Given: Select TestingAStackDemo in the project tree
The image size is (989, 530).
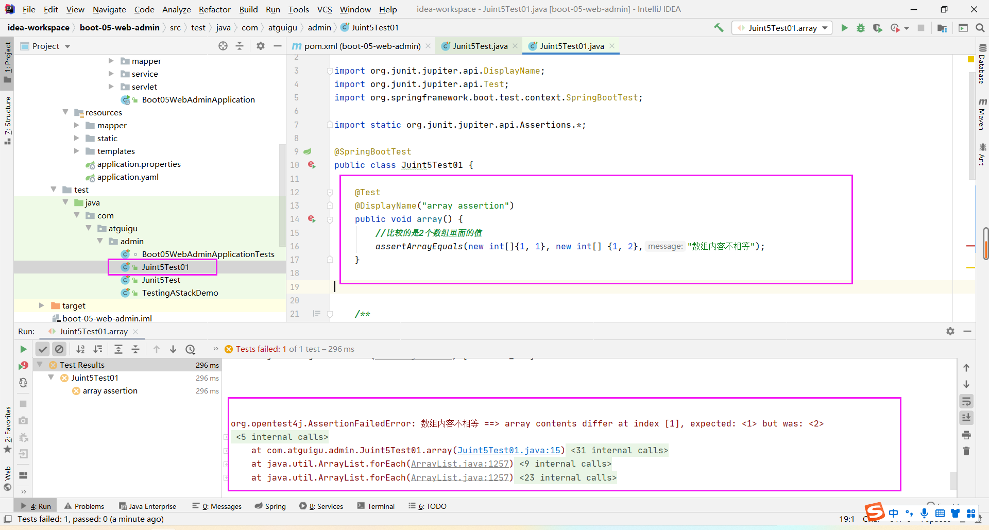Looking at the screenshot, I should click(x=180, y=293).
